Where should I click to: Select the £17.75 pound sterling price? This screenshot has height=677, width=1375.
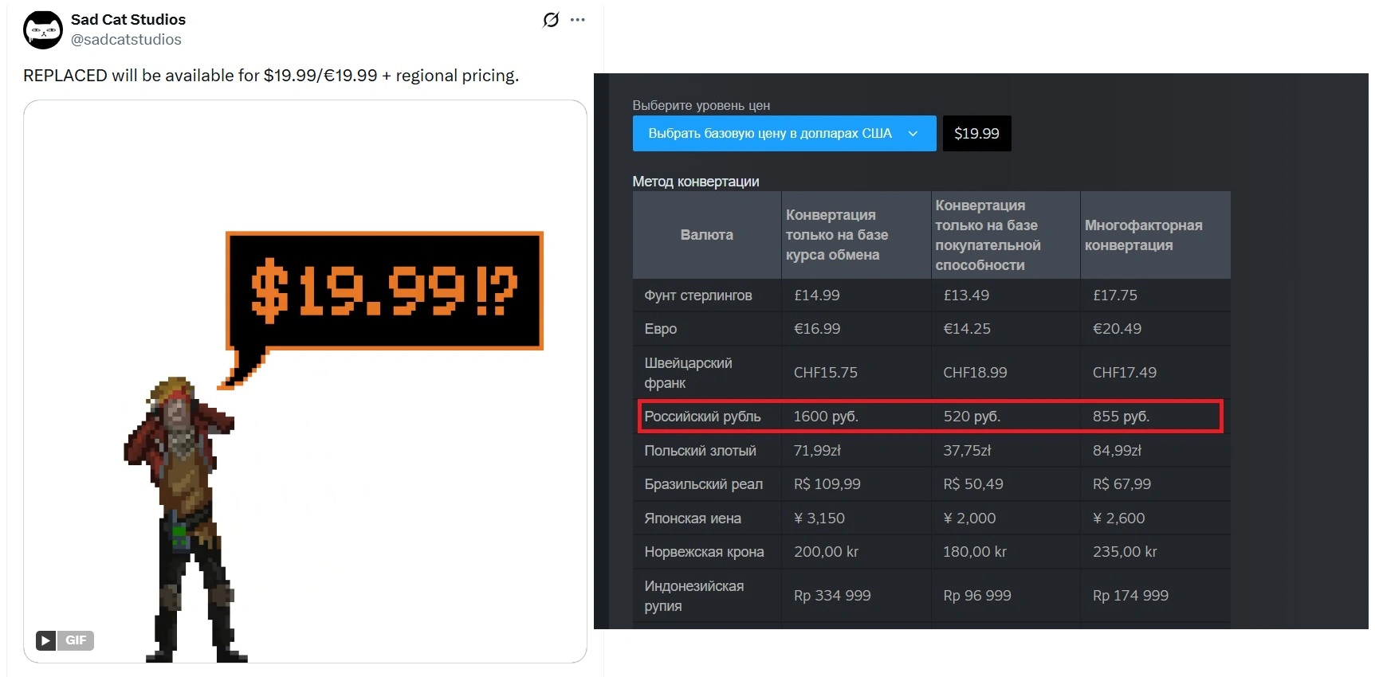click(x=1115, y=295)
